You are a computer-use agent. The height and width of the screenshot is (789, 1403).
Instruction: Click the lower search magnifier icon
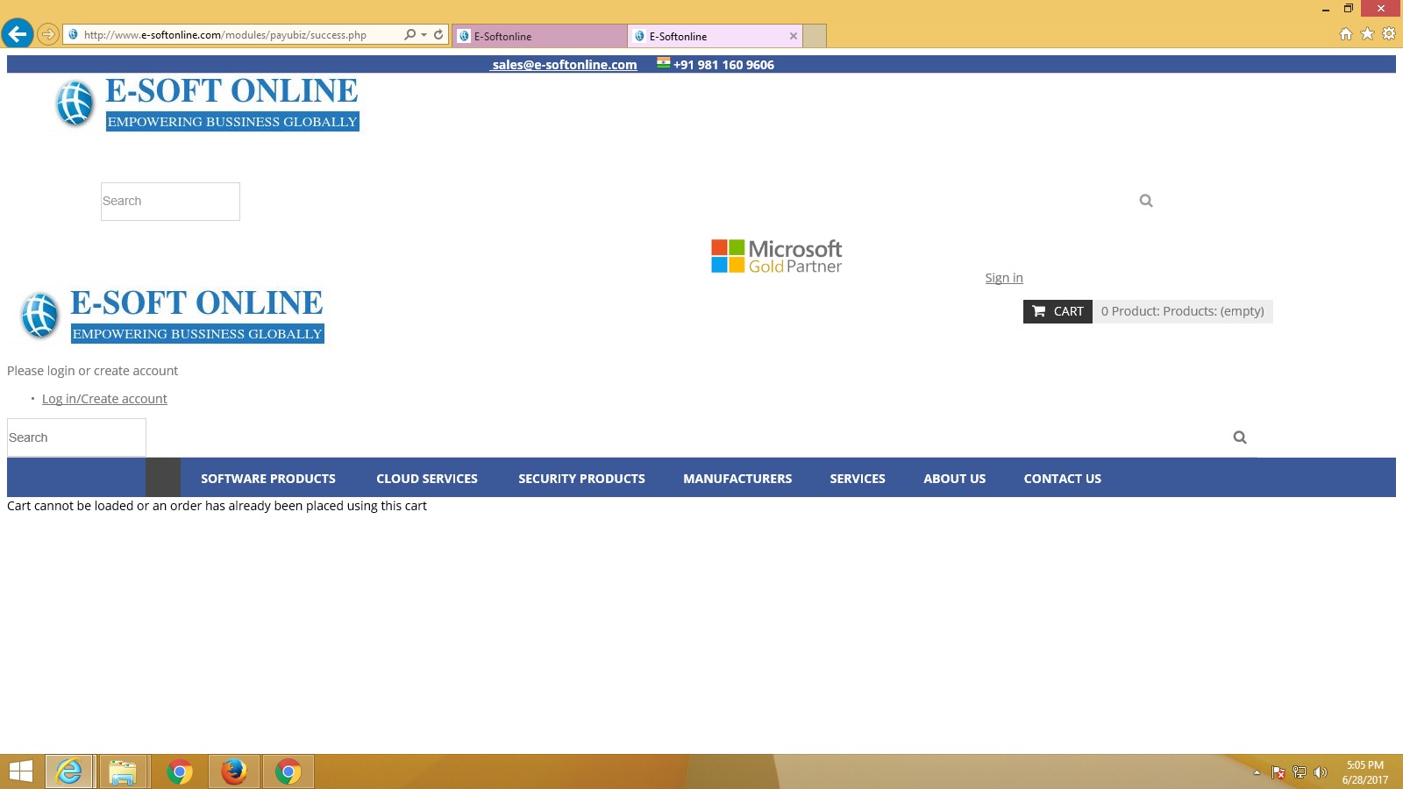(x=1240, y=437)
